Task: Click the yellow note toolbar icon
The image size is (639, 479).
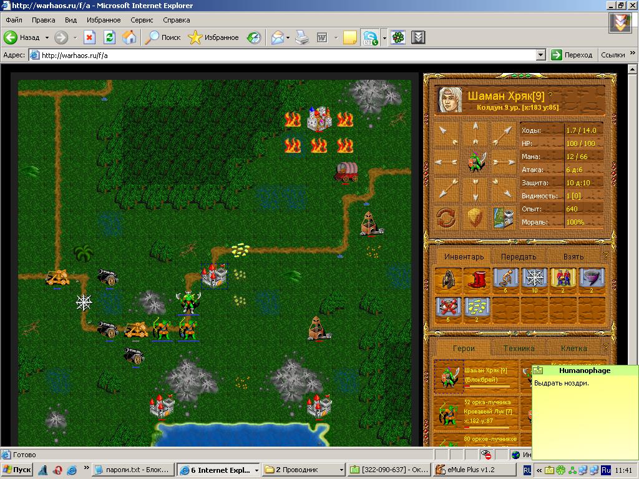Action: pos(350,37)
